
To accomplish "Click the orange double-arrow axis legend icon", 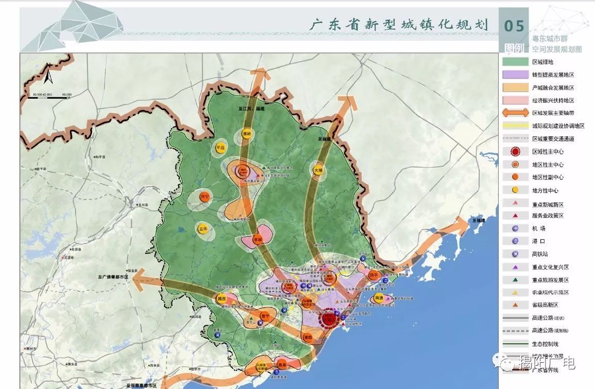I will tap(515, 113).
